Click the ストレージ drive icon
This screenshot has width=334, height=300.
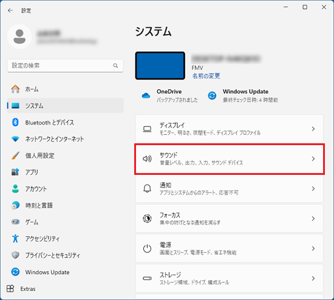point(147,278)
